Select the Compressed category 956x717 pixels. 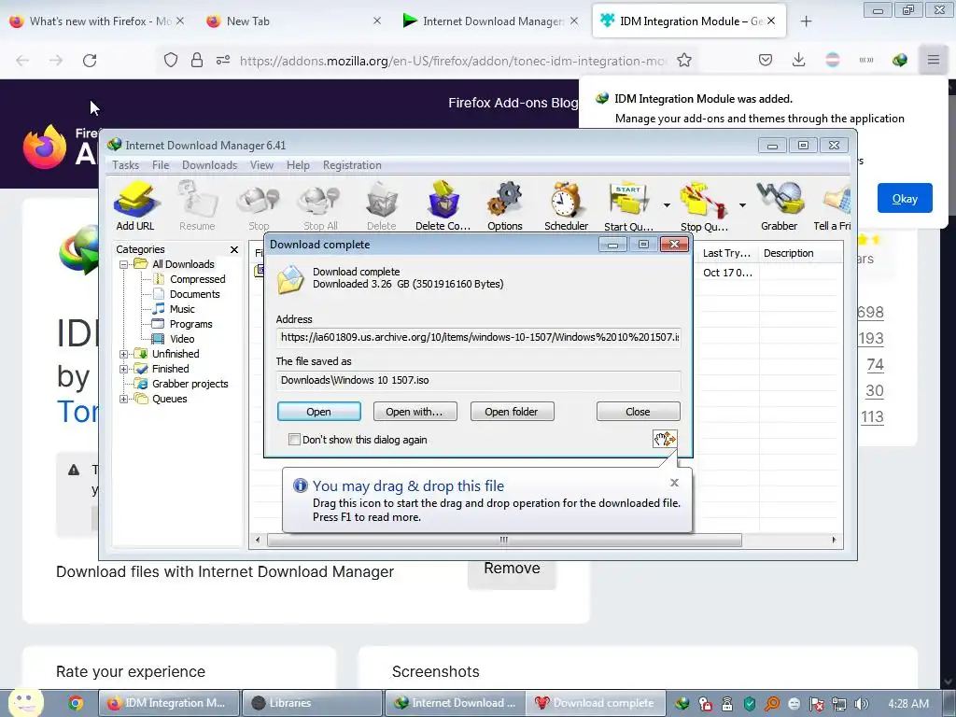click(x=198, y=279)
